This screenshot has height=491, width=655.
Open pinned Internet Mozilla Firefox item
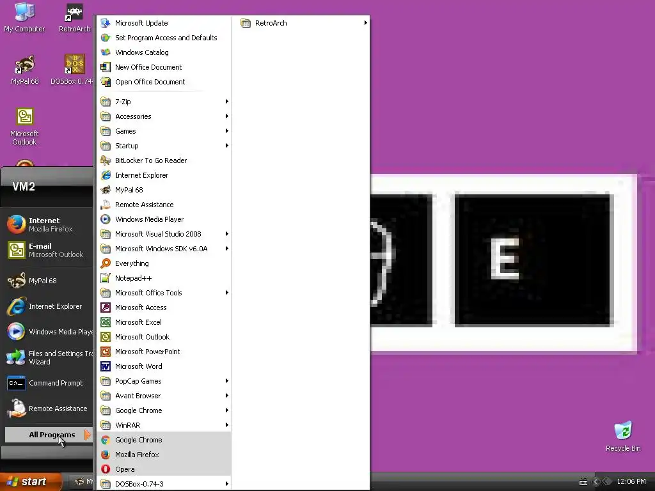point(48,224)
